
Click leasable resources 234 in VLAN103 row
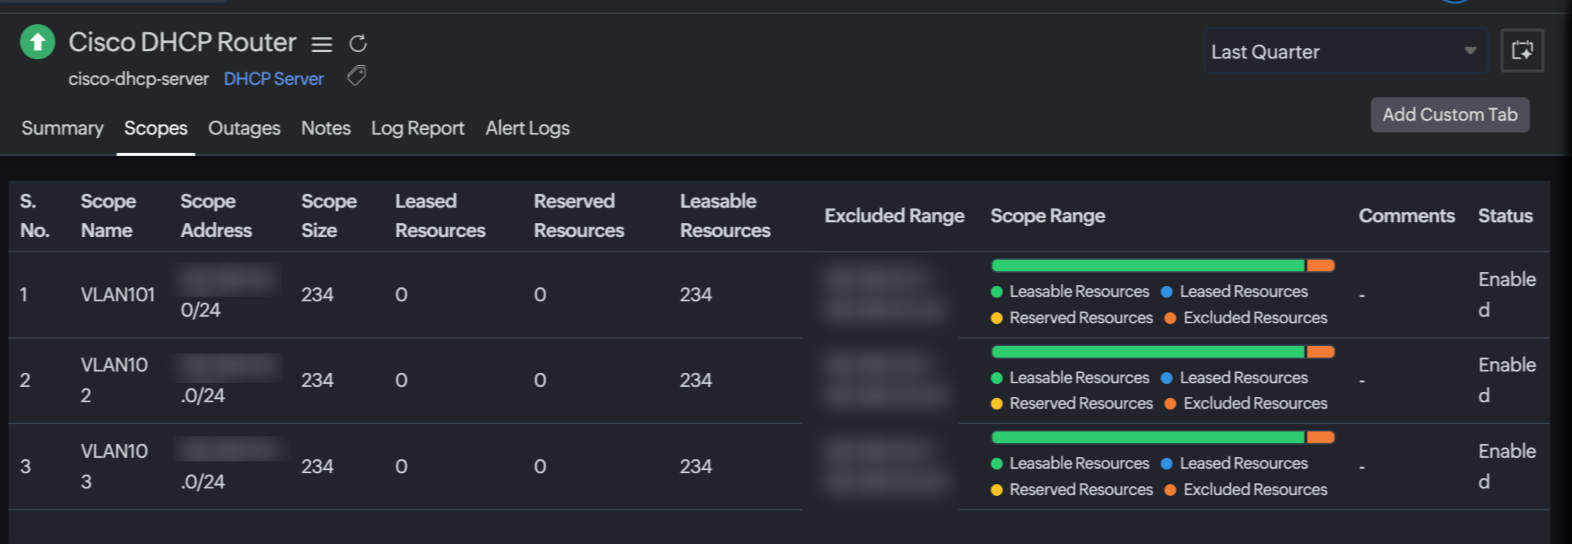pos(696,466)
